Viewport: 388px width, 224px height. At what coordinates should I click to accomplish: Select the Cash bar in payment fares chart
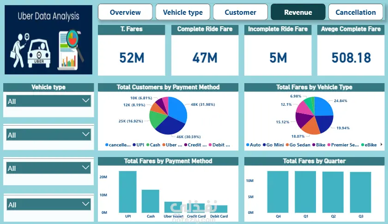(151, 201)
